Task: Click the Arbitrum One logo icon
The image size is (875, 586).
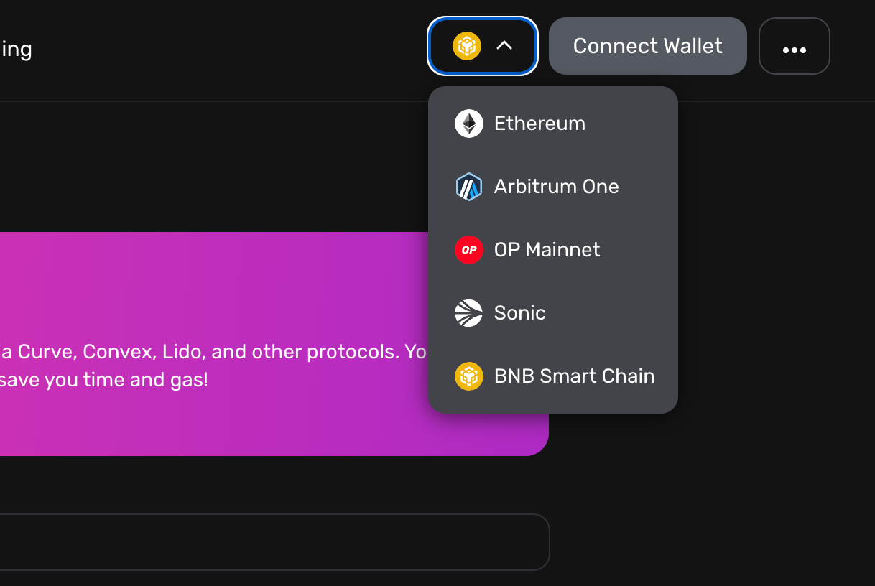Action: tap(468, 186)
